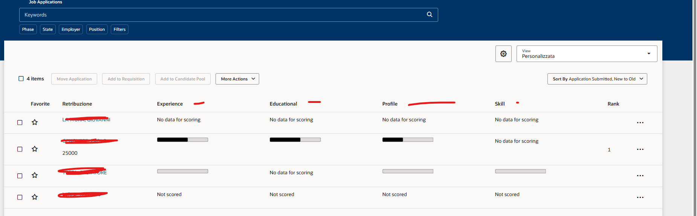
Task: Click the 25000 salary value
Action: point(70,153)
